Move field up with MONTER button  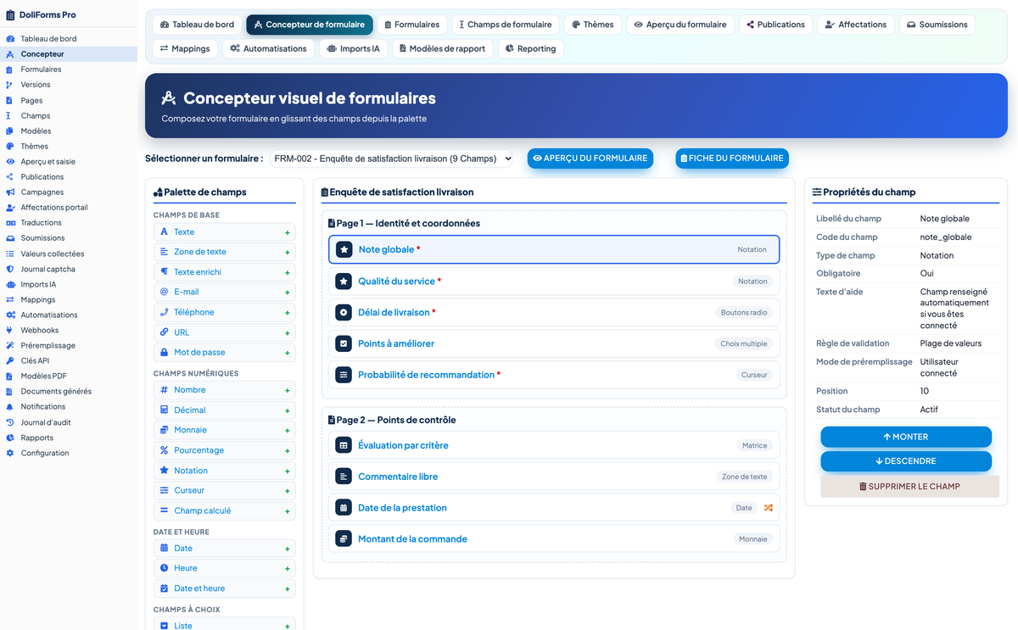click(x=906, y=437)
